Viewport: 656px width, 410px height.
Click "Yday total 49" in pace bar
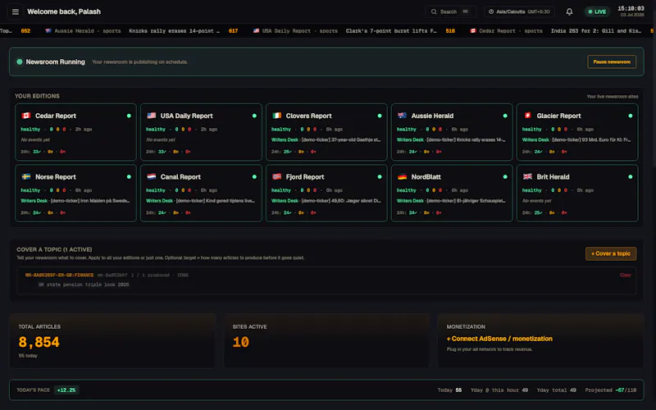point(557,390)
